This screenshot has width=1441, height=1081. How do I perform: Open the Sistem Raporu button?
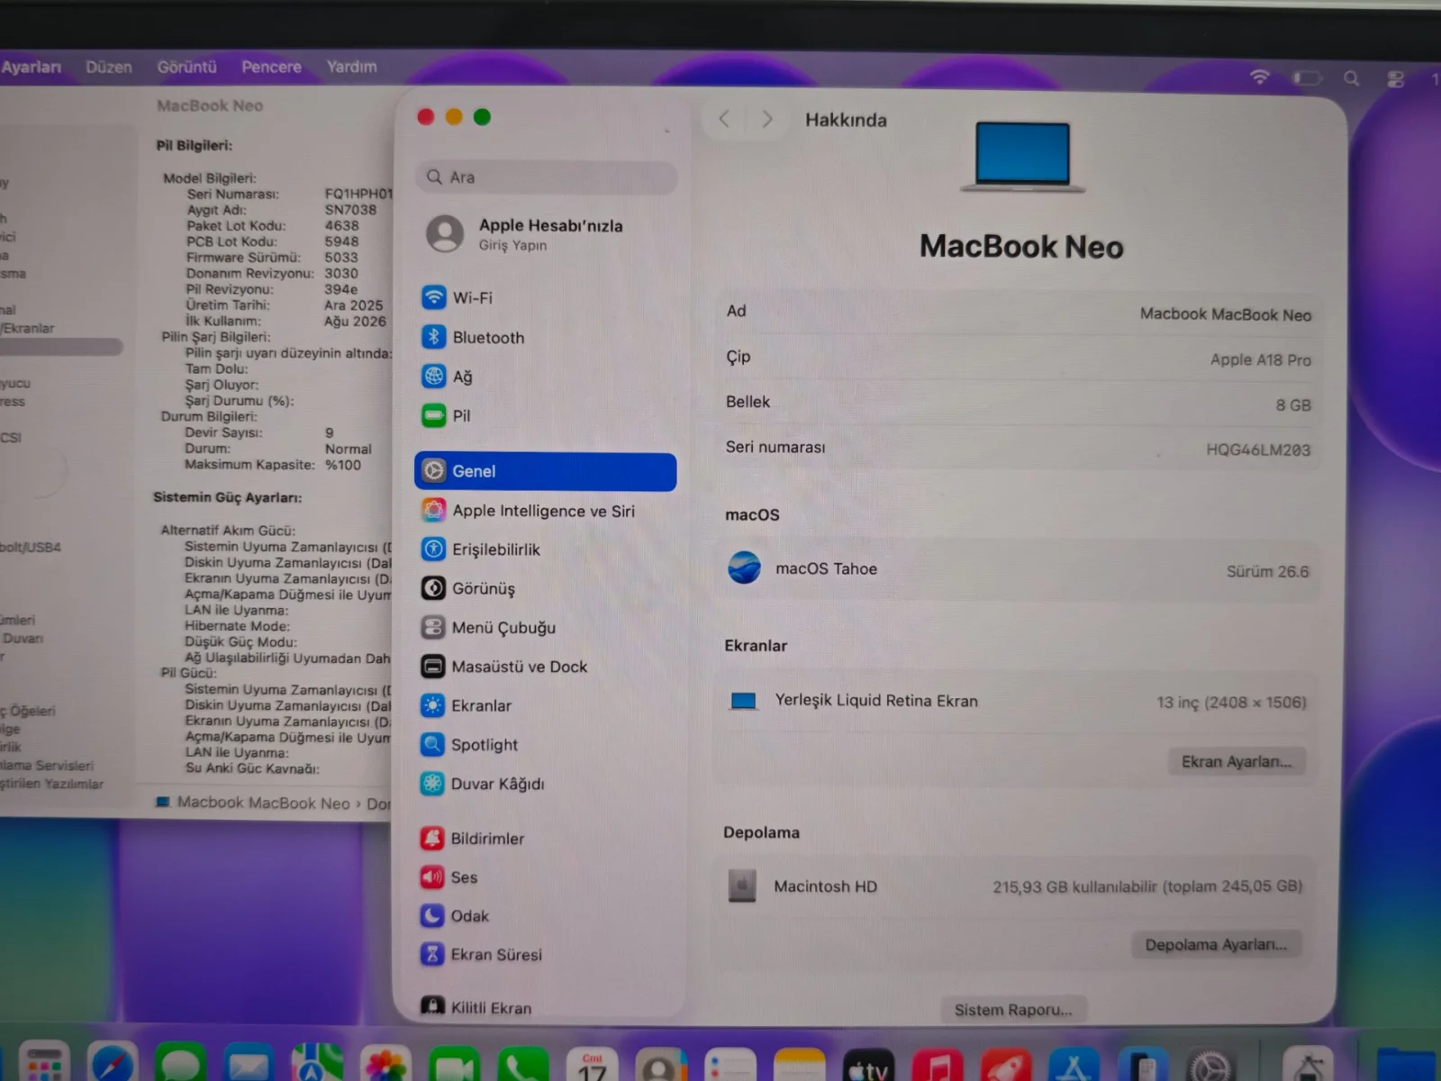point(1013,1010)
